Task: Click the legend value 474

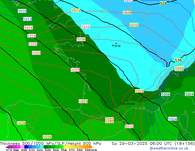Action: point(9,150)
